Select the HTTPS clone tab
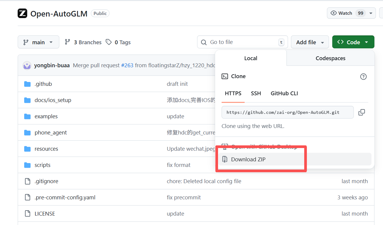The width and height of the screenshot is (383, 225). [233, 93]
